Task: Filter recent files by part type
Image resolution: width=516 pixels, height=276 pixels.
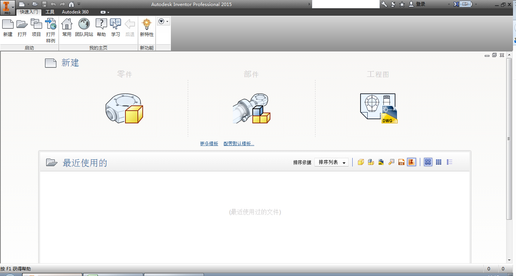Action: coord(361,162)
